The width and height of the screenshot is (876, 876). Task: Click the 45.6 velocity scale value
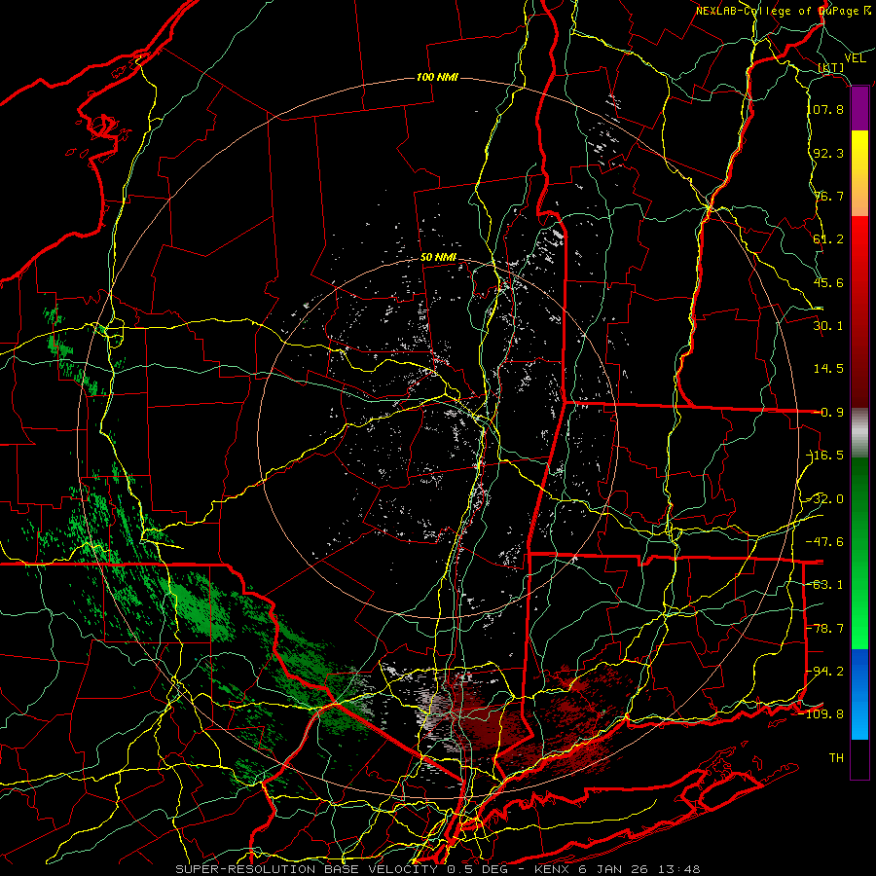(828, 282)
